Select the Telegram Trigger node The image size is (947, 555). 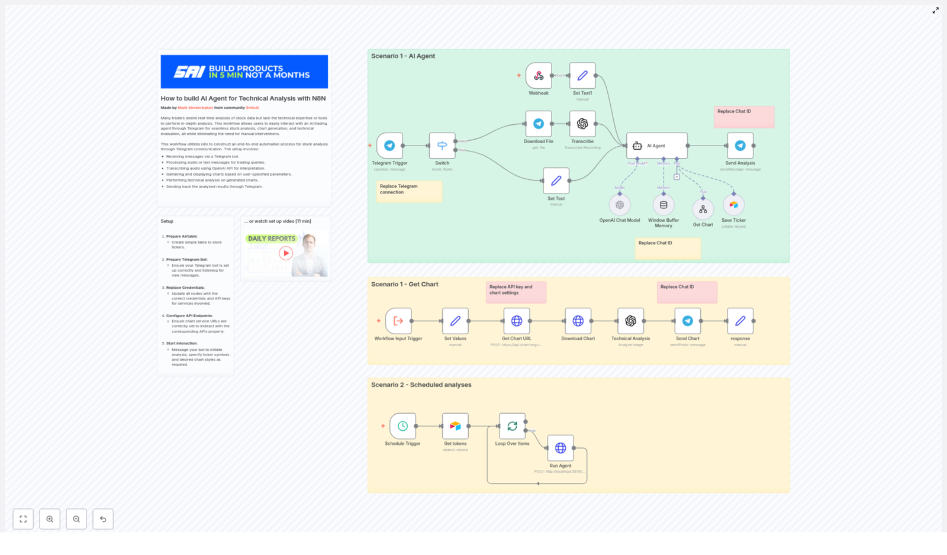[389, 145]
